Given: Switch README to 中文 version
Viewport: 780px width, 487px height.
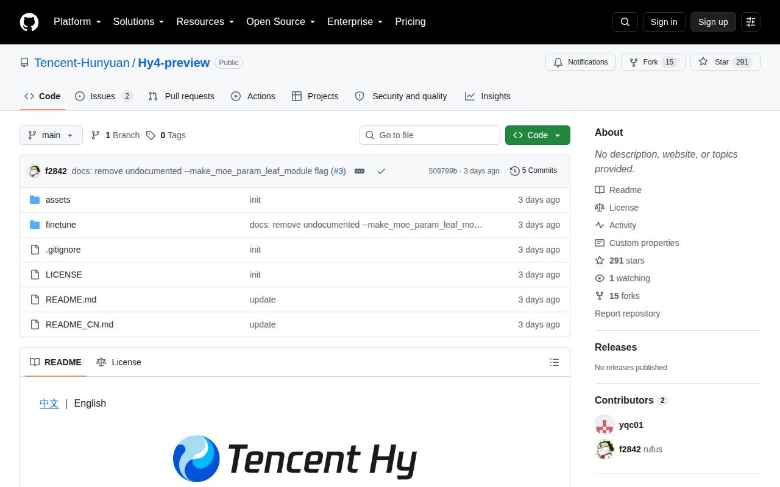Looking at the screenshot, I should (49, 403).
